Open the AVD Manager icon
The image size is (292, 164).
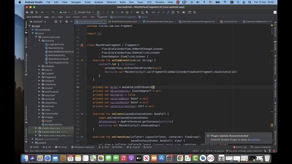pos(142,12)
